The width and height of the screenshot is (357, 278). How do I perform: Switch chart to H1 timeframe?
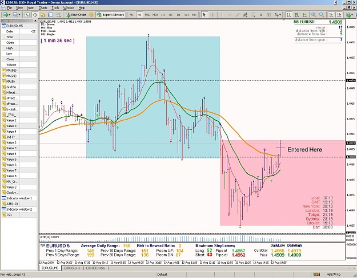click(163, 15)
